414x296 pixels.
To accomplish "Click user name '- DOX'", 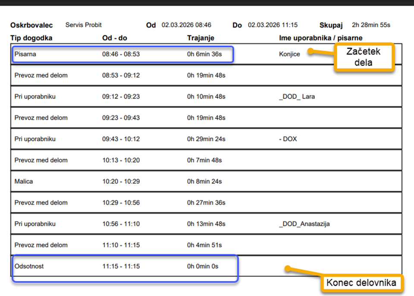I will (x=288, y=139).
